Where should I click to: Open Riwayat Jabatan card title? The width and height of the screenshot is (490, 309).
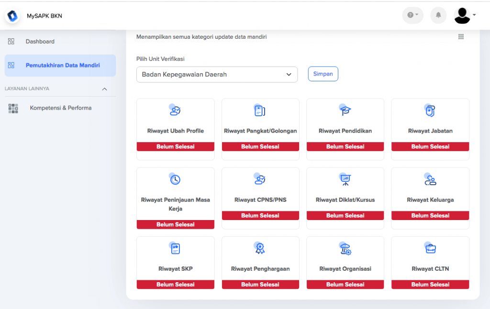430,131
